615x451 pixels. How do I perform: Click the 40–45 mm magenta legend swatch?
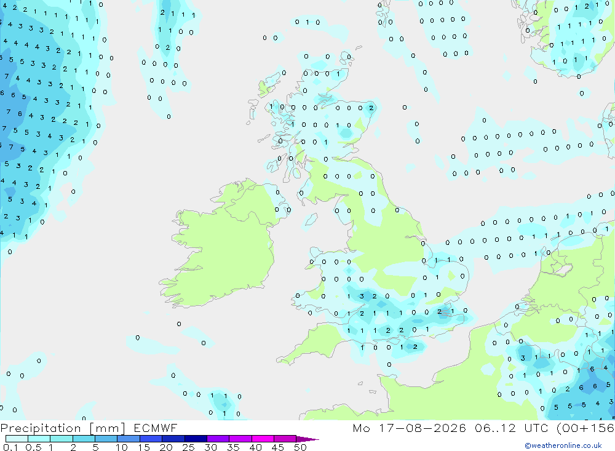[x=263, y=439]
